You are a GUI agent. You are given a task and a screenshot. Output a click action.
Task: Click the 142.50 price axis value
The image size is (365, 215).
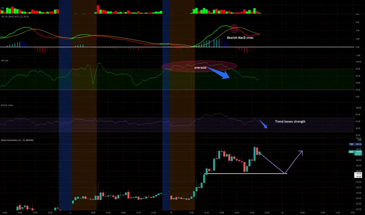pyautogui.click(x=358, y=166)
